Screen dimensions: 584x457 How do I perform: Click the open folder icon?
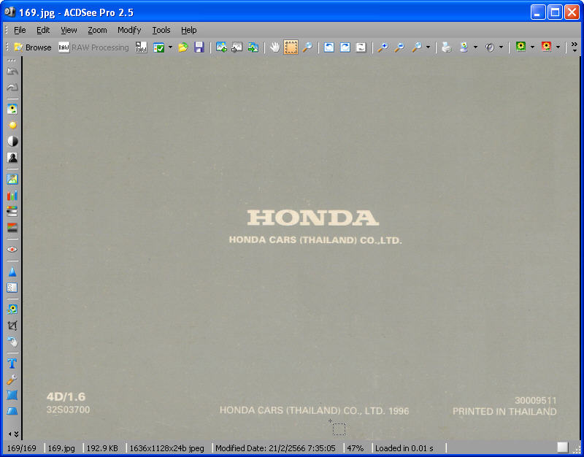click(183, 47)
